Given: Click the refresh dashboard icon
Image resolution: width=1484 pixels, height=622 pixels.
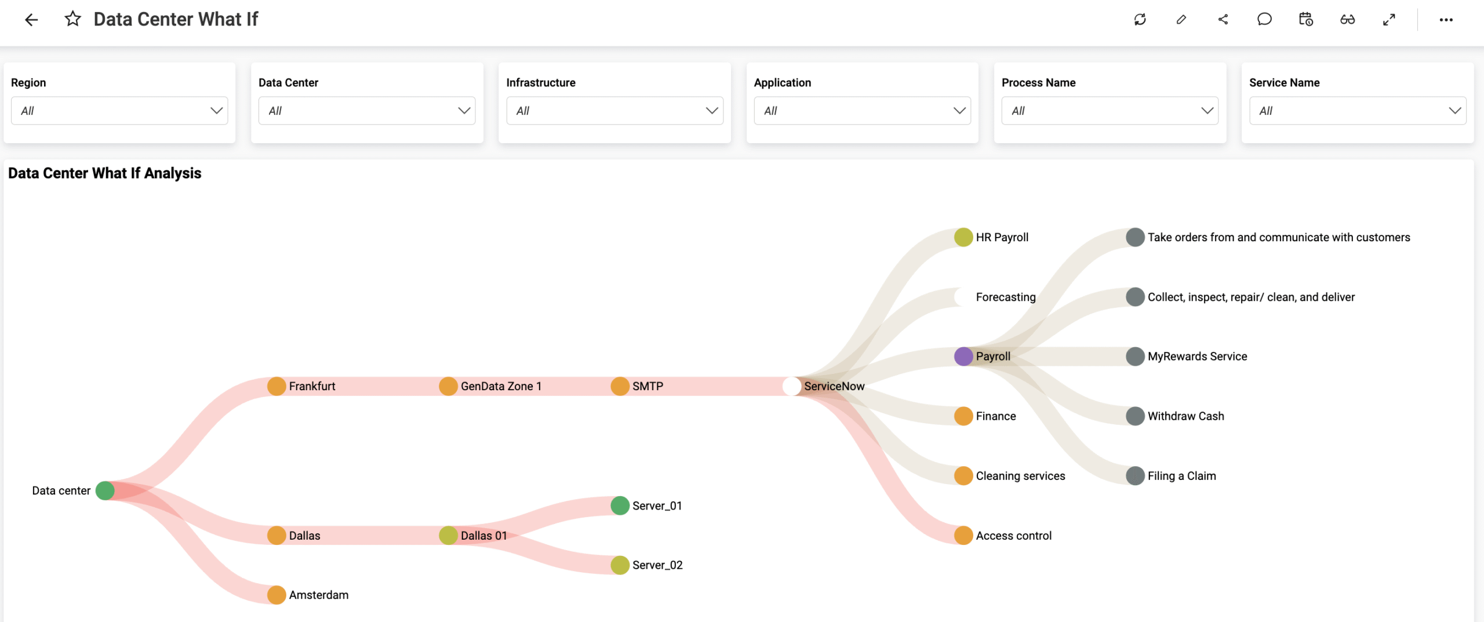Looking at the screenshot, I should click(1140, 20).
